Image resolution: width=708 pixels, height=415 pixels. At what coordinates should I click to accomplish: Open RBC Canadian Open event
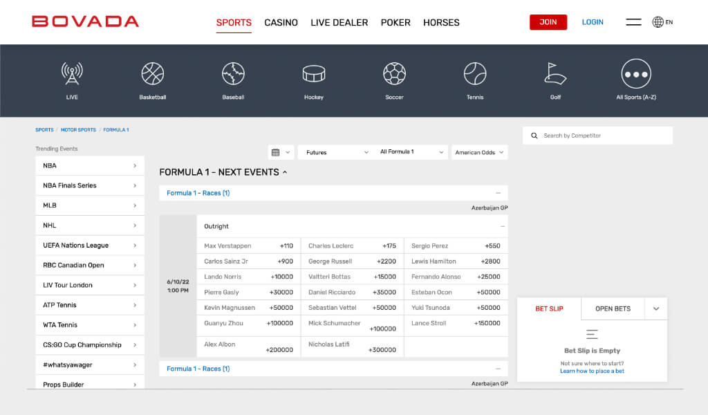coord(90,265)
